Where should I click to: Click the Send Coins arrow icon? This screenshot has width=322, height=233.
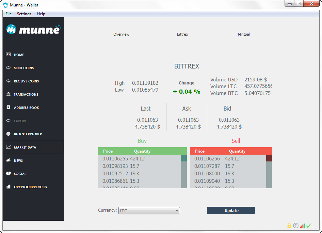click(x=8, y=68)
